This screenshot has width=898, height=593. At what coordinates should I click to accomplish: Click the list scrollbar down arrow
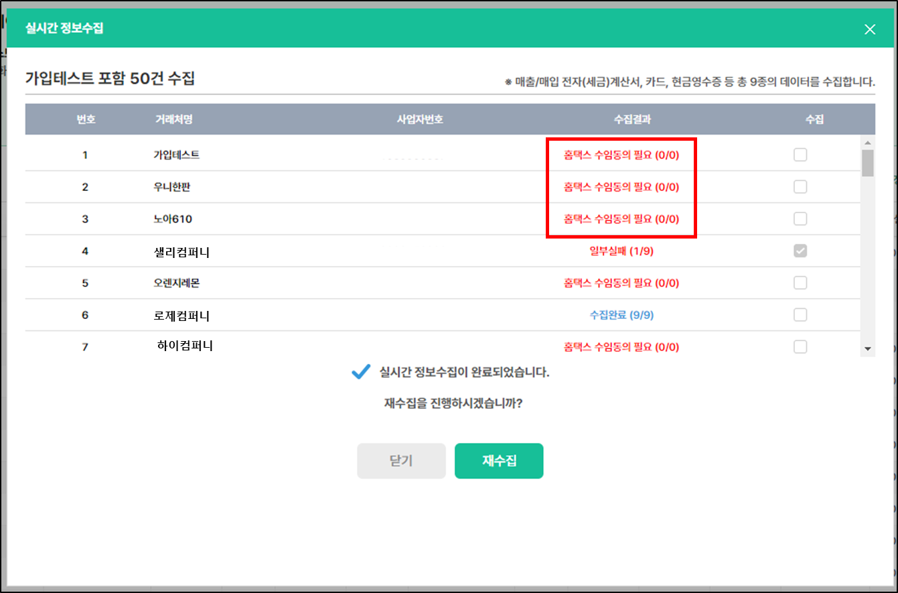click(868, 349)
